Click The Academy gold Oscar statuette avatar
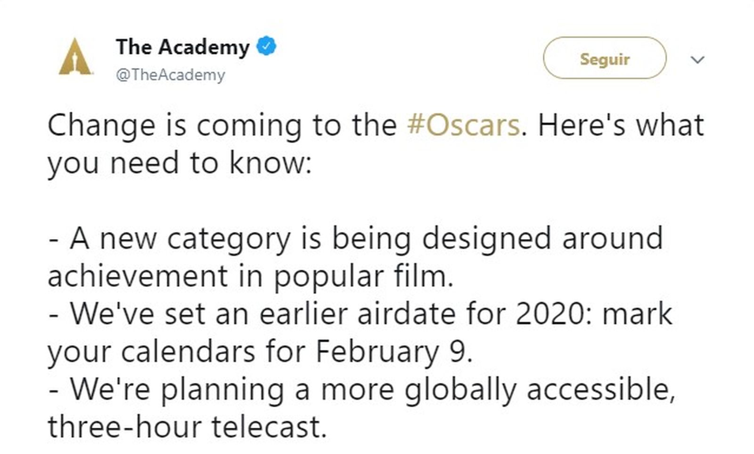The image size is (754, 454). point(75,58)
